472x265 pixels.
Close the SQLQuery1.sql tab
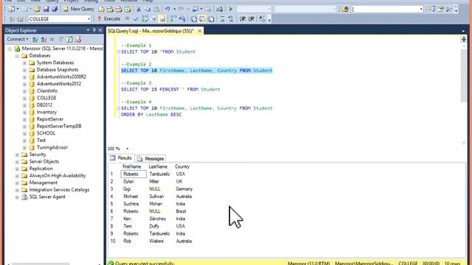point(200,31)
